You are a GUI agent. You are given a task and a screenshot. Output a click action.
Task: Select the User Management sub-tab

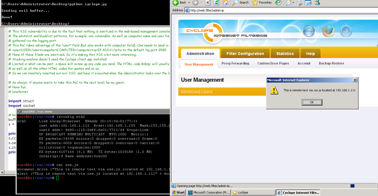click(x=199, y=65)
